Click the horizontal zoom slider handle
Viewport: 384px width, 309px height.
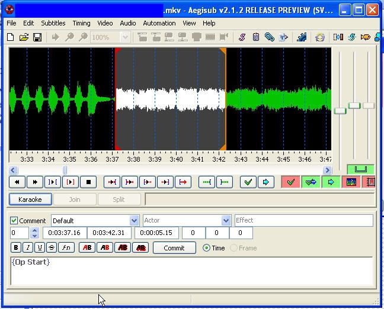pyautogui.click(x=340, y=111)
